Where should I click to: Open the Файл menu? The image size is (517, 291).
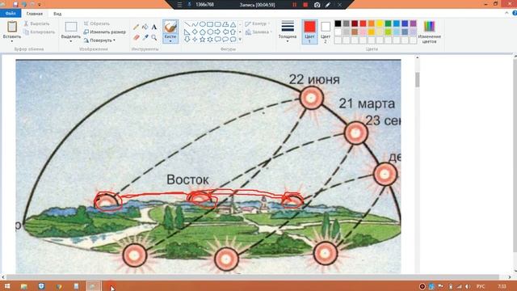click(x=11, y=14)
